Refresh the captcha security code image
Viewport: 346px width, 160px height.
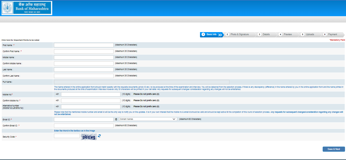coord(99,136)
